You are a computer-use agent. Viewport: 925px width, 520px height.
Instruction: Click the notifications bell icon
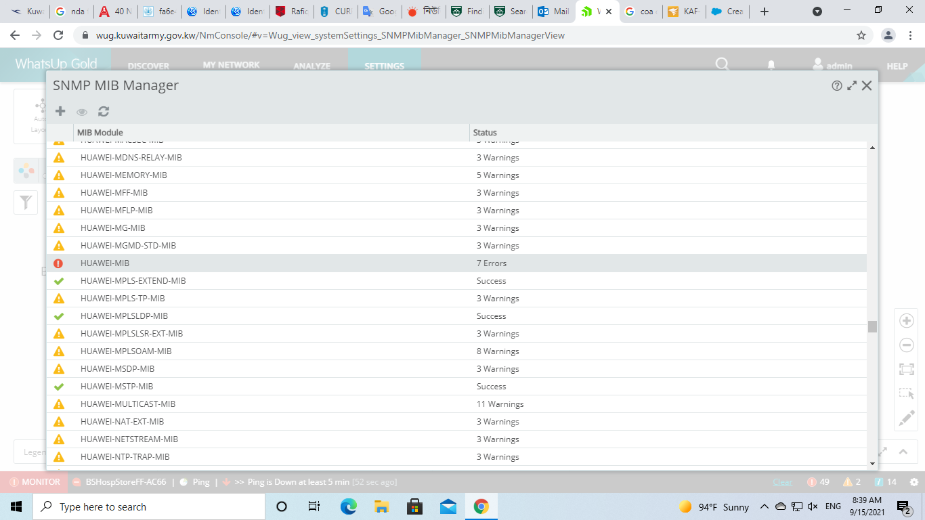coord(771,65)
